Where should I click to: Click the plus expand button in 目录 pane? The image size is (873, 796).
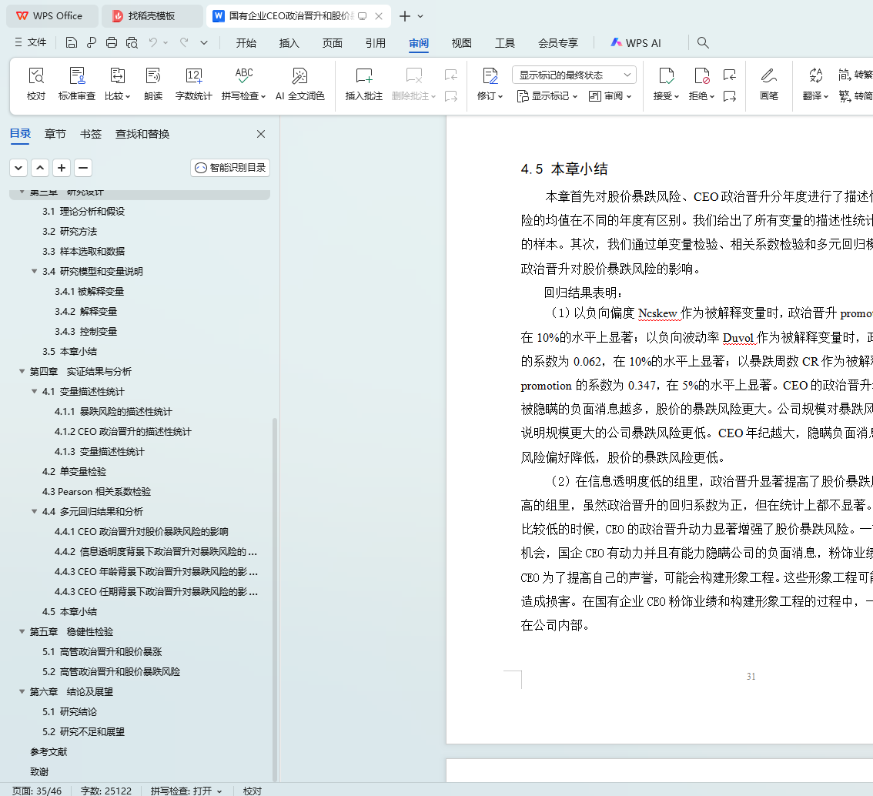click(x=62, y=168)
